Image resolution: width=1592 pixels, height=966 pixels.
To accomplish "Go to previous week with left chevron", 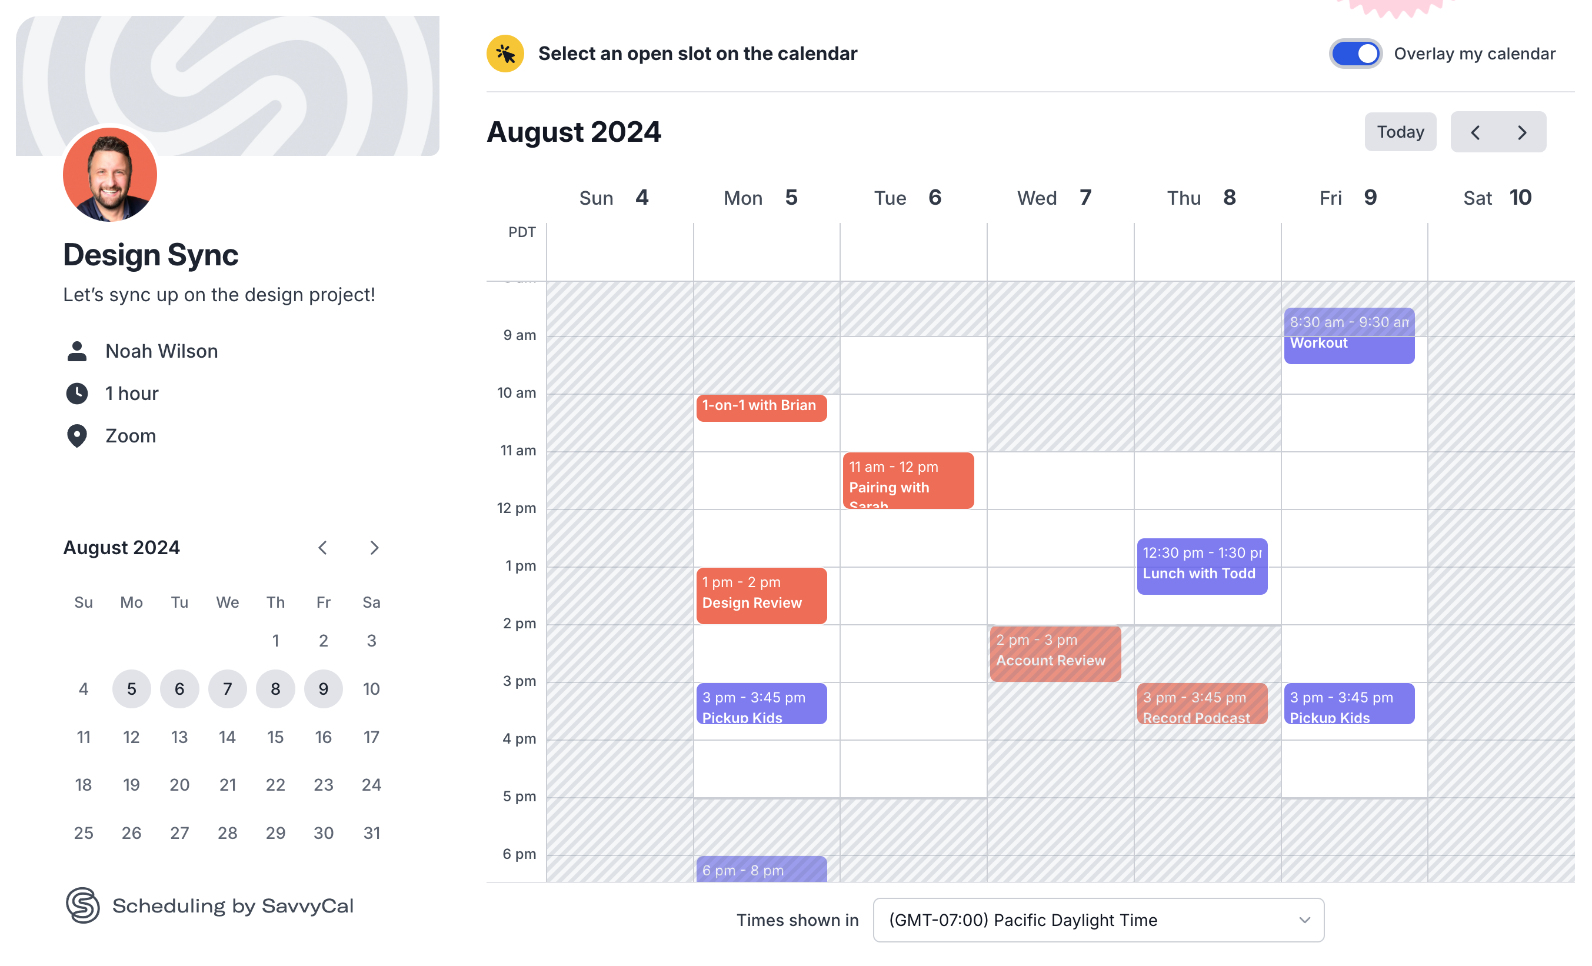I will [1475, 132].
